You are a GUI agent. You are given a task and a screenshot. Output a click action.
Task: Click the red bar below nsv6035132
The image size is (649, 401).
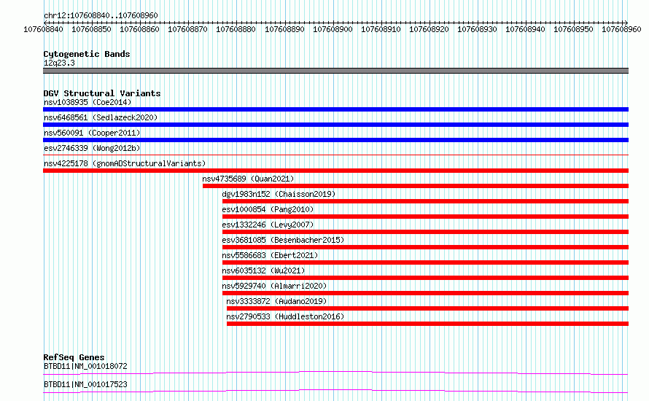(425, 278)
